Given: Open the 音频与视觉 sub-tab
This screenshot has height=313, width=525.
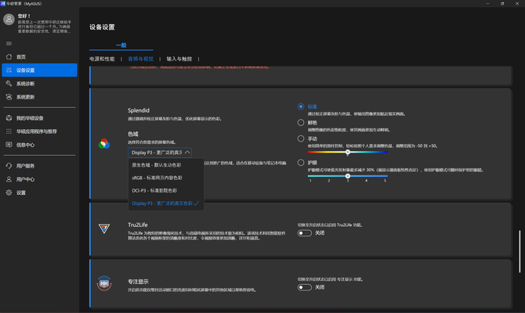Looking at the screenshot, I should [140, 59].
